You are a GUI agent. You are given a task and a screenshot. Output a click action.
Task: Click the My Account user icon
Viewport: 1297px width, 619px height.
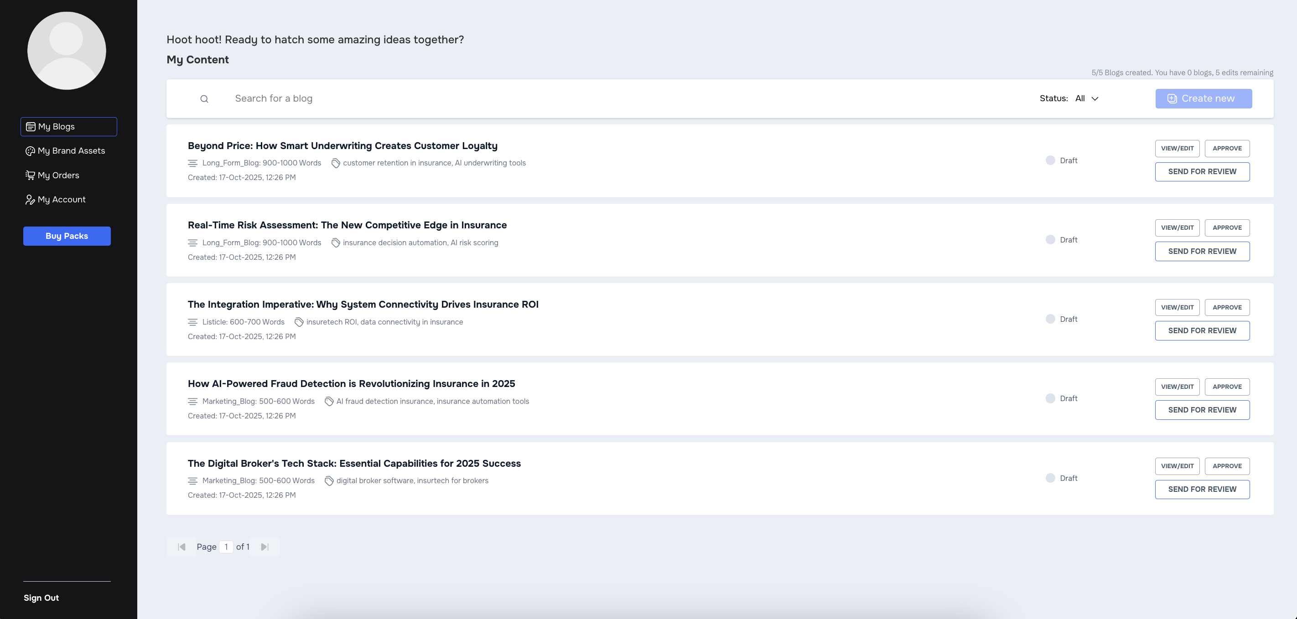pyautogui.click(x=30, y=200)
